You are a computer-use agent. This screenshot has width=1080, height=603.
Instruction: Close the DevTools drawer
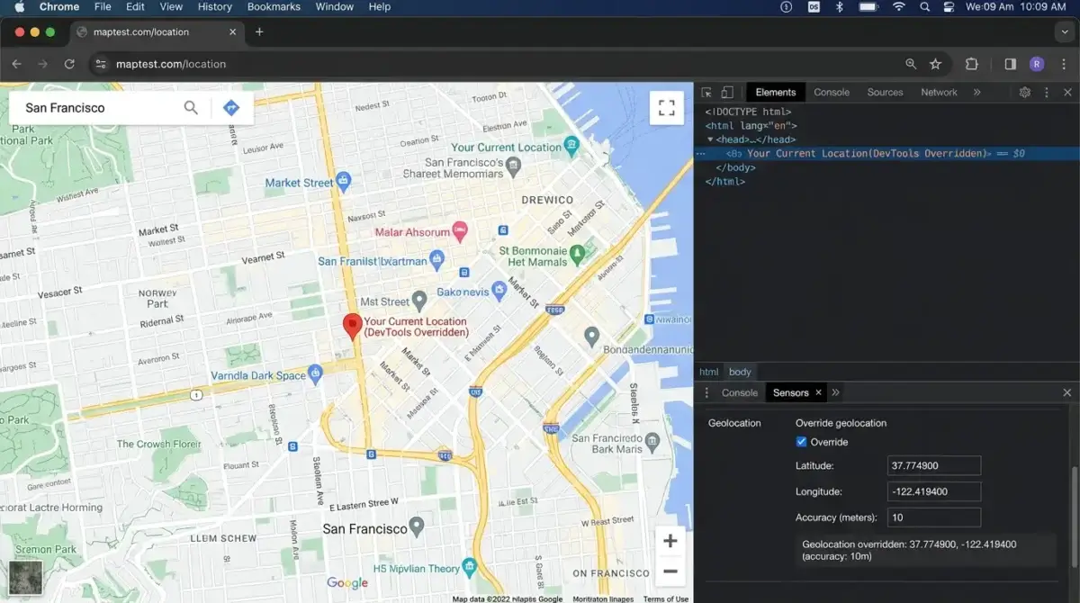tap(1067, 392)
